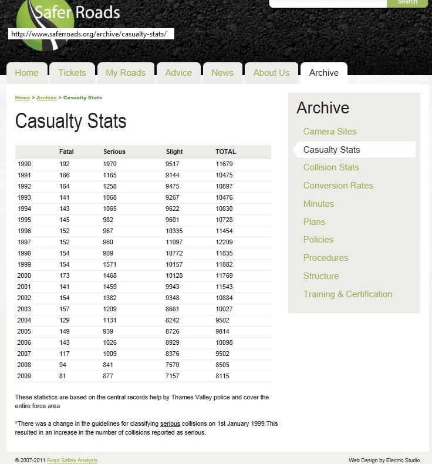The height and width of the screenshot is (464, 432).
Task: Open the Advice tab
Action: 178,73
